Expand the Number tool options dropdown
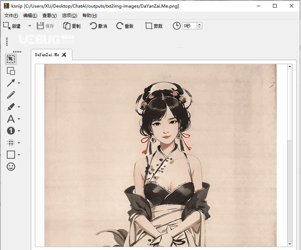 19,131
